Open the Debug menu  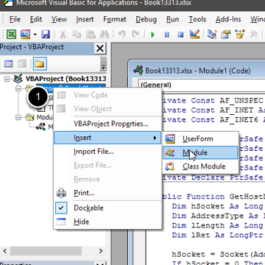[x=146, y=19]
